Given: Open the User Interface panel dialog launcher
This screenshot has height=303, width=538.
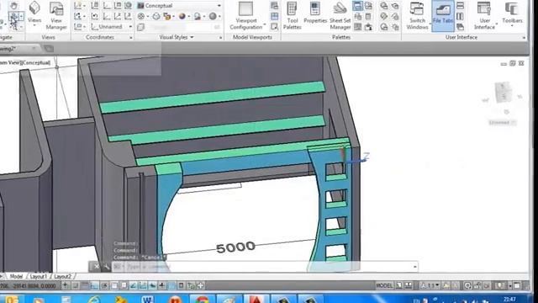Looking at the screenshot, I should tap(524, 37).
